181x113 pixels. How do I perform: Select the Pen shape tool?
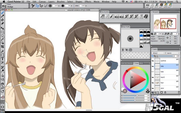tap(3, 51)
